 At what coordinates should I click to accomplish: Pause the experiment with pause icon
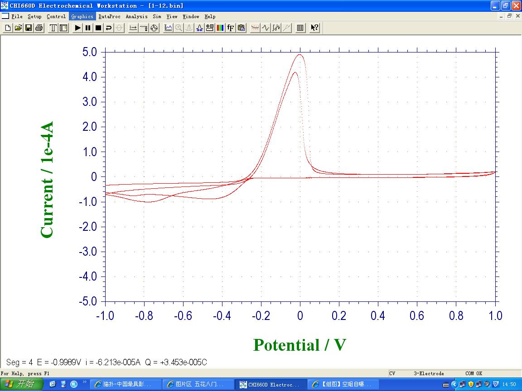88,28
